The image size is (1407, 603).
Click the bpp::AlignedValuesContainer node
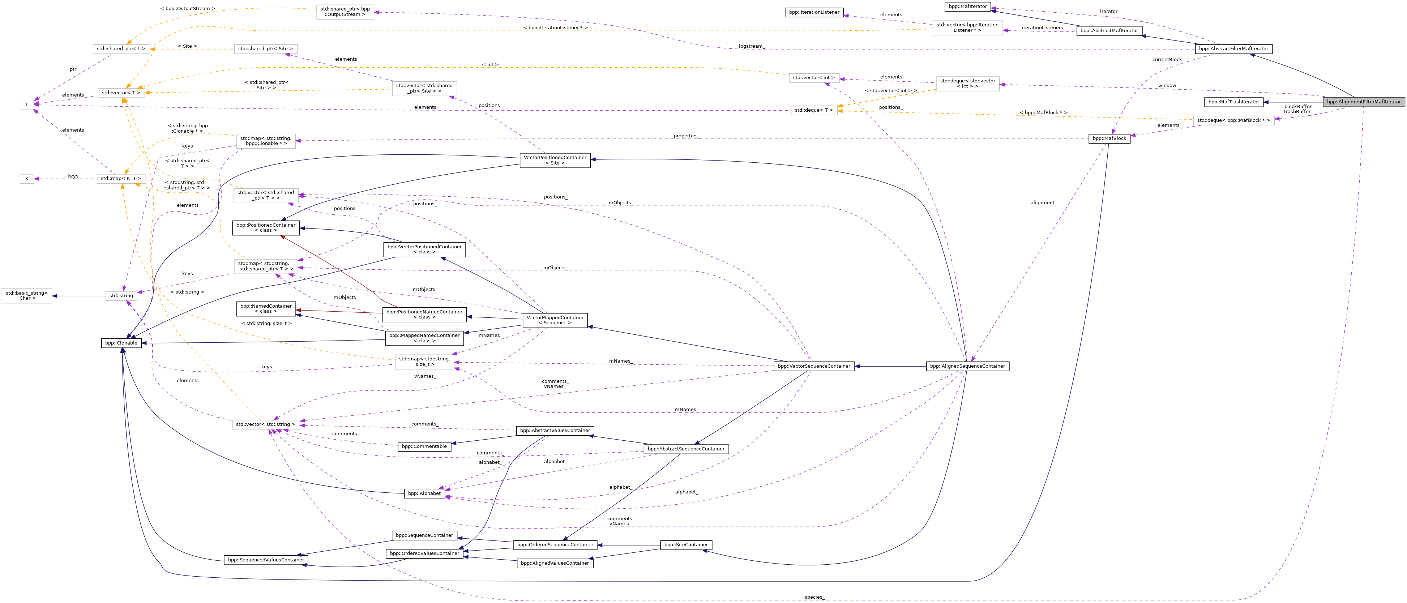pyautogui.click(x=555, y=563)
